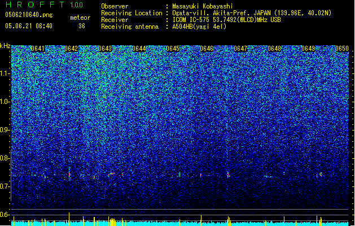
Task: Click the antenna text A504HB(yagi 4el)
Action: [x=199, y=27]
